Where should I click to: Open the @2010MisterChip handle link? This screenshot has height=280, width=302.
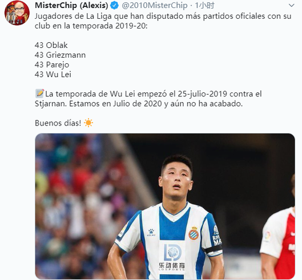pos(155,5)
